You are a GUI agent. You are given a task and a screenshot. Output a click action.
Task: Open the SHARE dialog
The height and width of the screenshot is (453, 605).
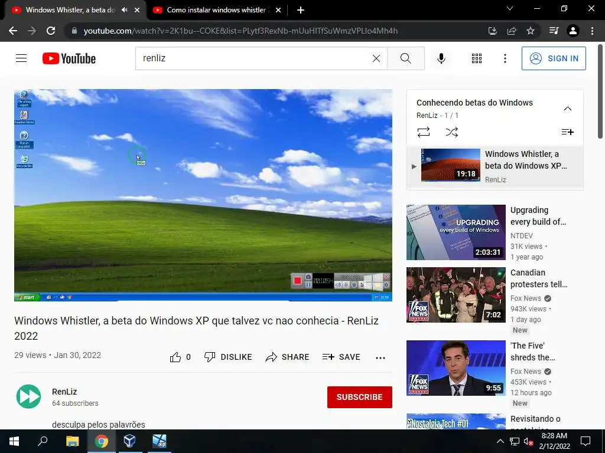(x=288, y=357)
